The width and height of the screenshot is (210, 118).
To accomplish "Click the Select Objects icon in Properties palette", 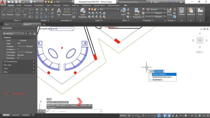I will tap(31, 33).
